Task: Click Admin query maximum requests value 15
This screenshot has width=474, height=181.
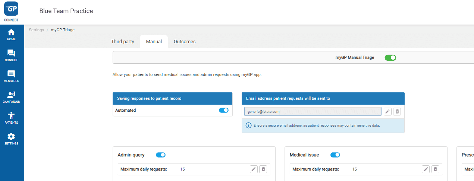Action: pyautogui.click(x=182, y=169)
